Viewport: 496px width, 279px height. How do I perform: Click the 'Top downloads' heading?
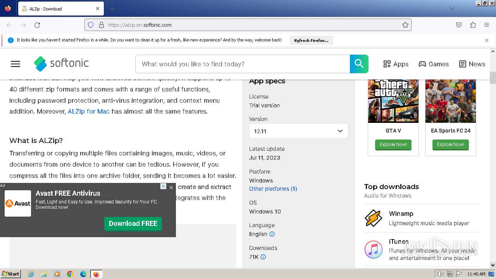391,187
